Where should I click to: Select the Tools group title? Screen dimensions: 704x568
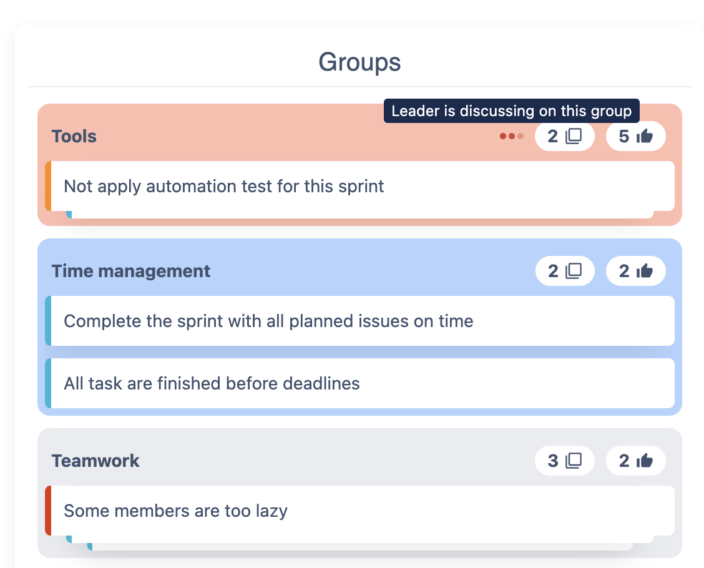coord(74,136)
